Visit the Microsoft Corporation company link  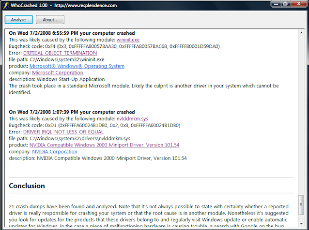coord(57,73)
